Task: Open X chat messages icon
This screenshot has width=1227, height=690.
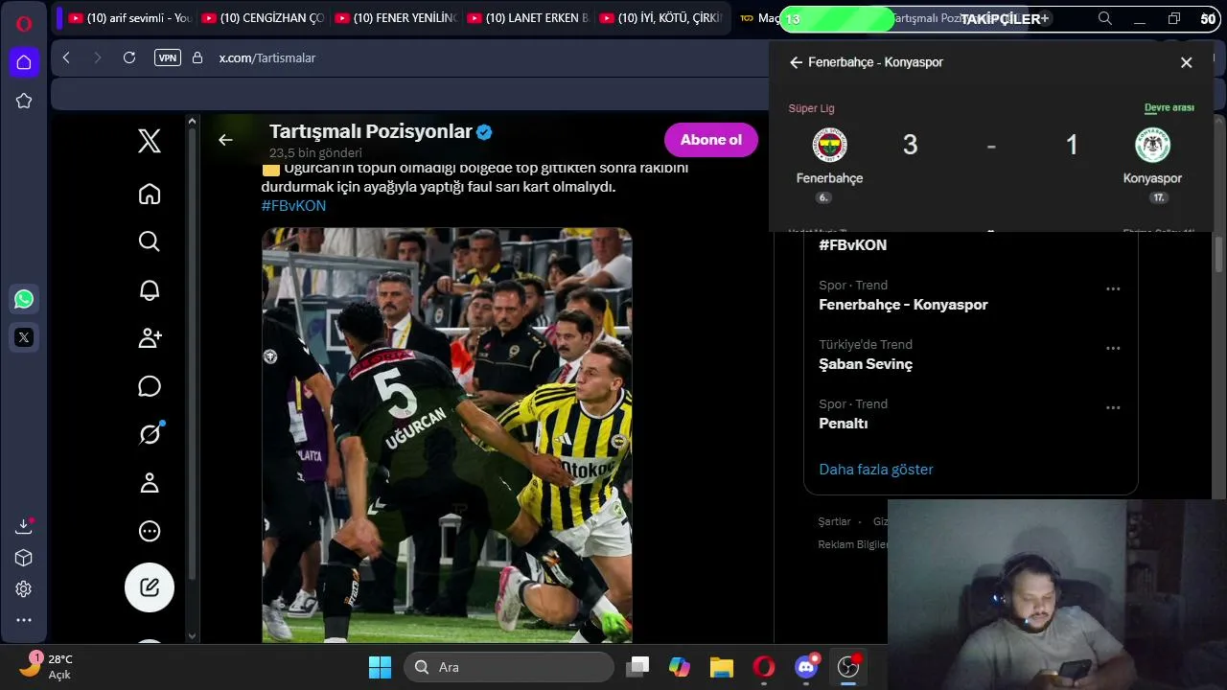Action: [150, 386]
